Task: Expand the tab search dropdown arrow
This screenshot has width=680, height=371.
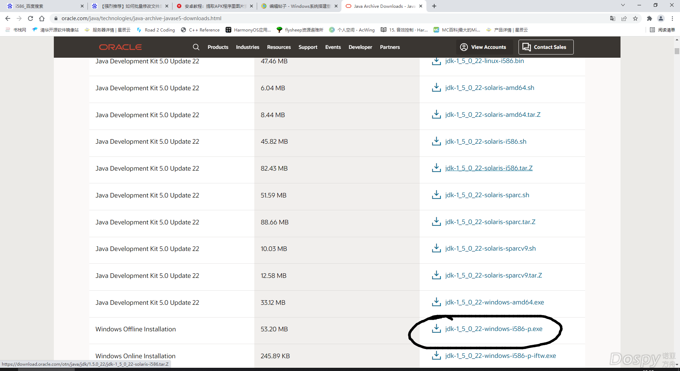Action: 623,5
